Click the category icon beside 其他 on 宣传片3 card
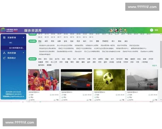The image size is (162, 129). click(62, 97)
